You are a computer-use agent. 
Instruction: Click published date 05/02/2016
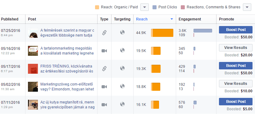[11, 85]
